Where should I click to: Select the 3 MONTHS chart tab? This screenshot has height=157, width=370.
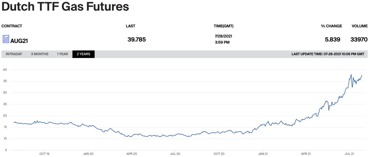(39, 54)
